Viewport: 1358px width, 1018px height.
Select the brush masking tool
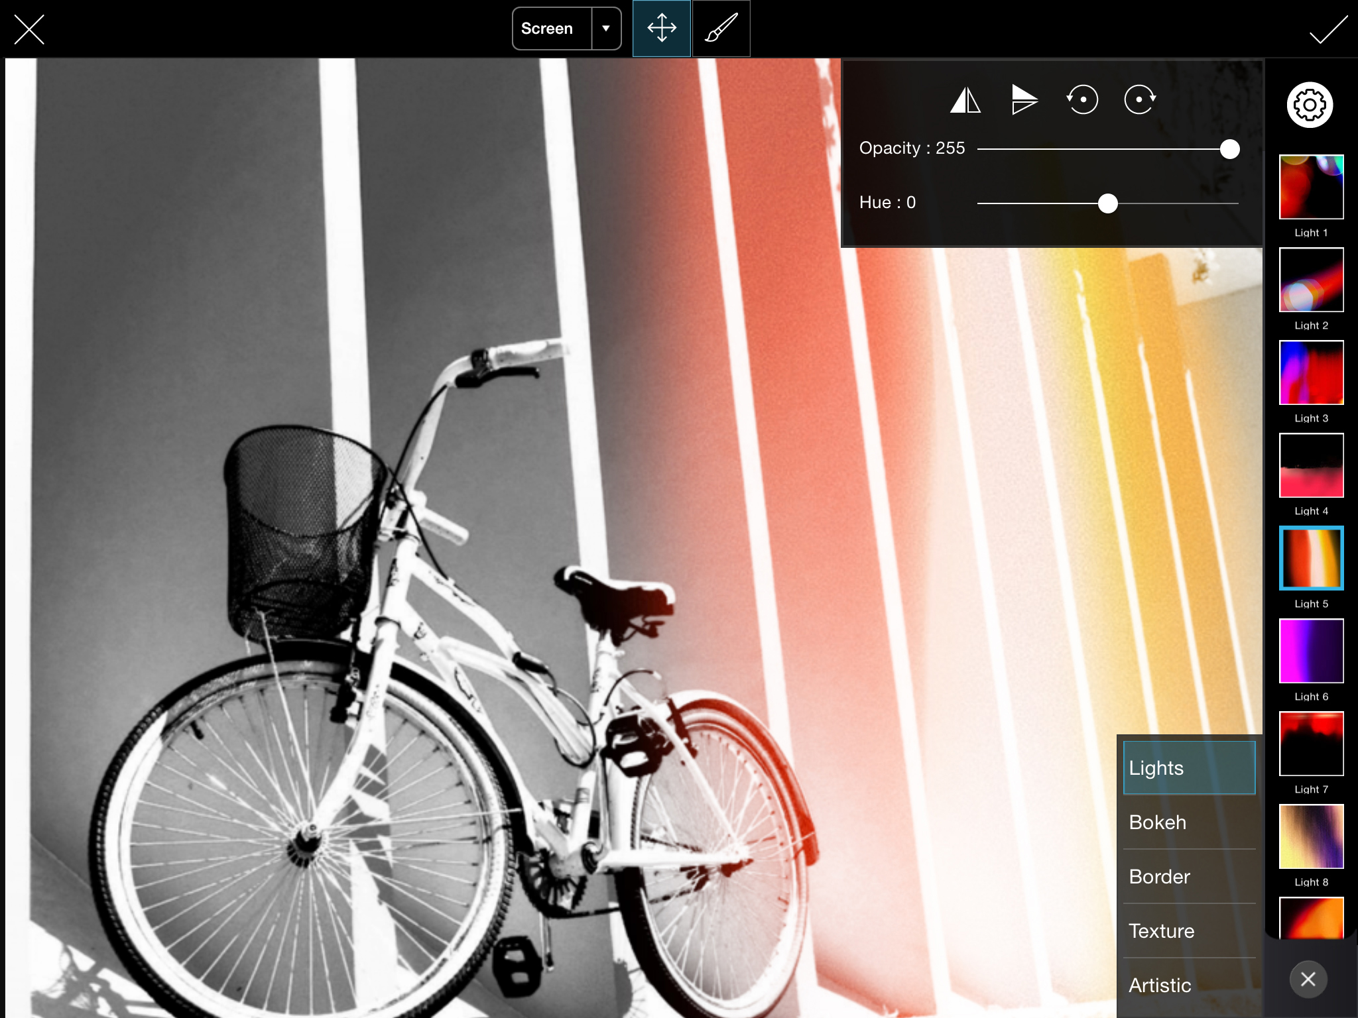[x=720, y=28]
